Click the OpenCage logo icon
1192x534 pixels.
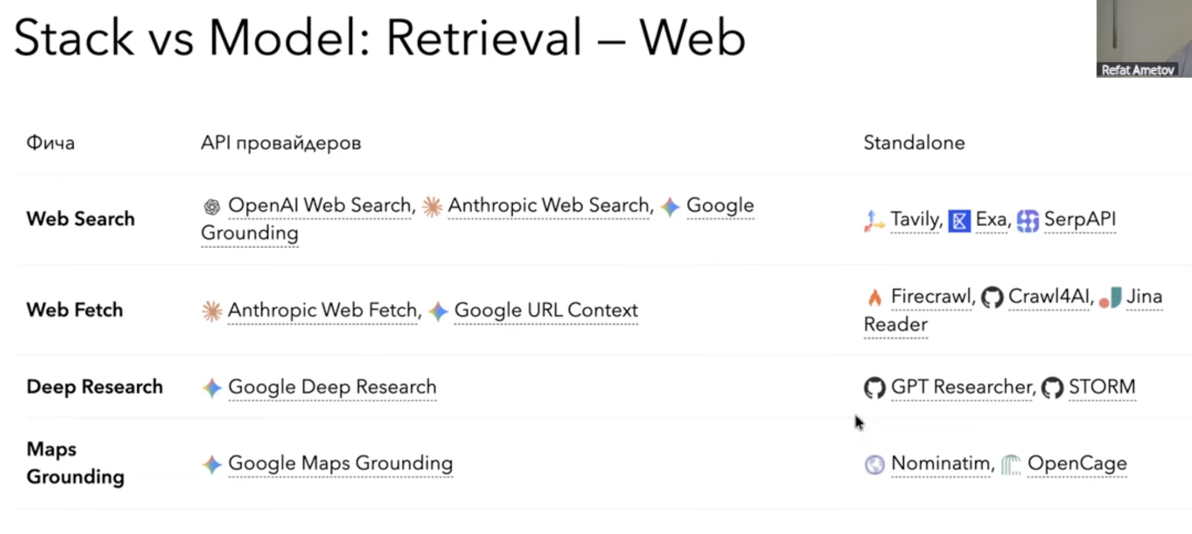click(1011, 464)
